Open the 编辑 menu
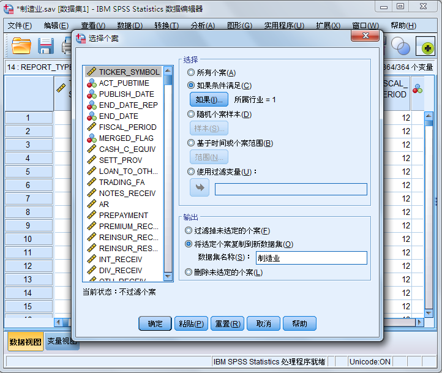This screenshot has height=373, width=442. [x=56, y=26]
